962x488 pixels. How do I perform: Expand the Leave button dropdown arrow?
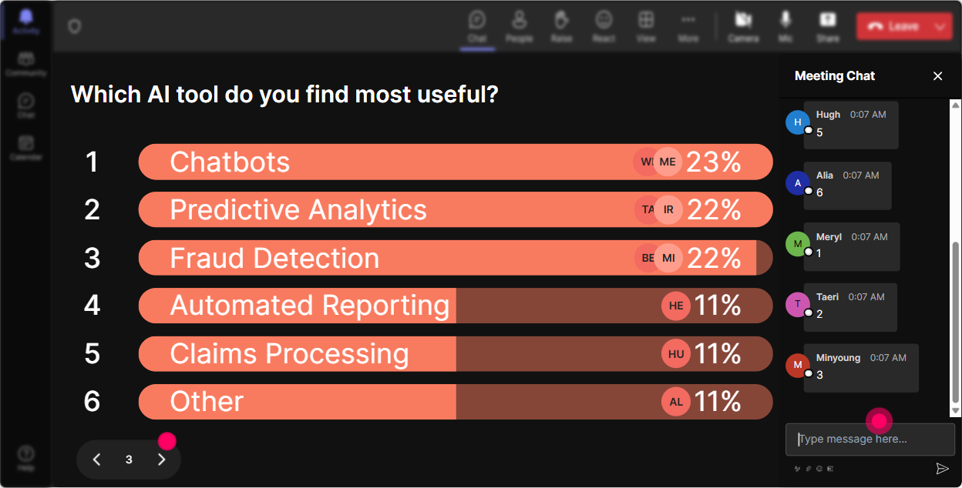(x=940, y=26)
